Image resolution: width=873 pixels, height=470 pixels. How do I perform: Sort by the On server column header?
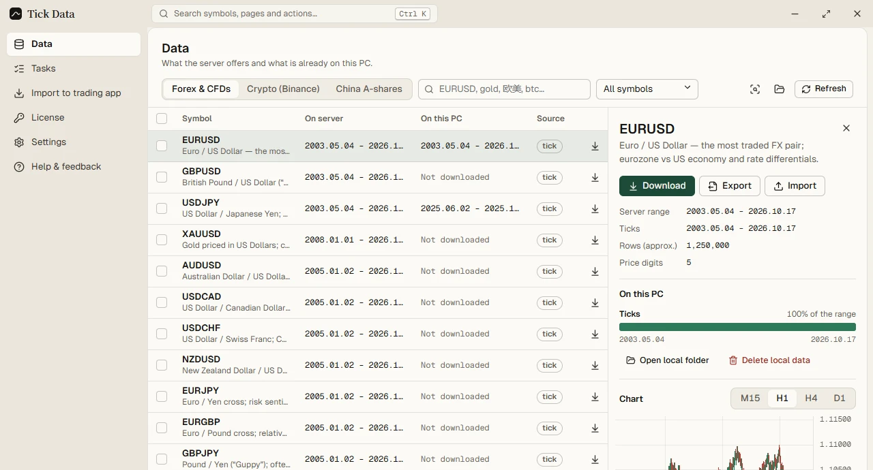coord(324,119)
